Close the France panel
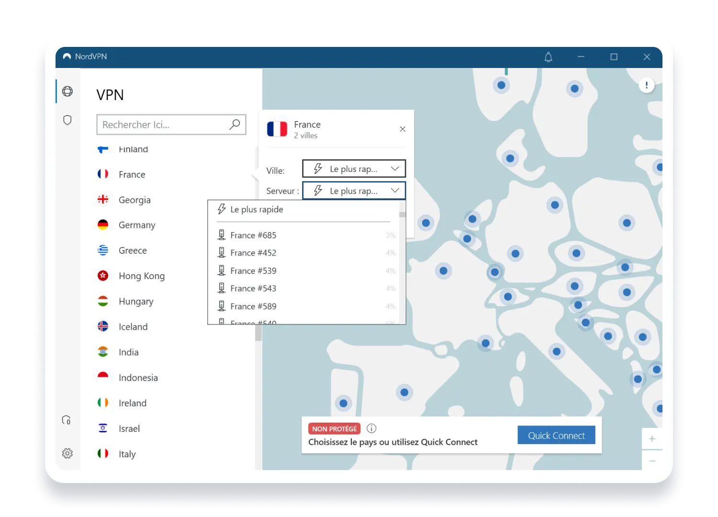Image resolution: width=718 pixels, height=517 pixels. click(x=403, y=129)
